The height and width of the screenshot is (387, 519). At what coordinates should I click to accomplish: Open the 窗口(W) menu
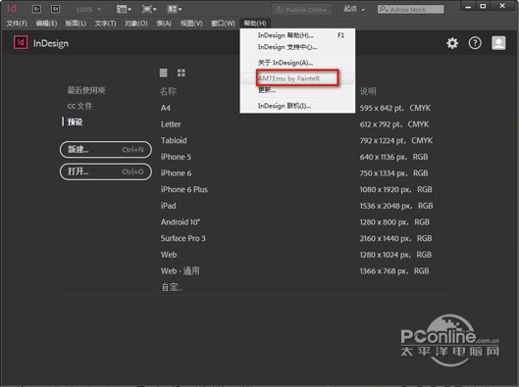[x=223, y=24]
